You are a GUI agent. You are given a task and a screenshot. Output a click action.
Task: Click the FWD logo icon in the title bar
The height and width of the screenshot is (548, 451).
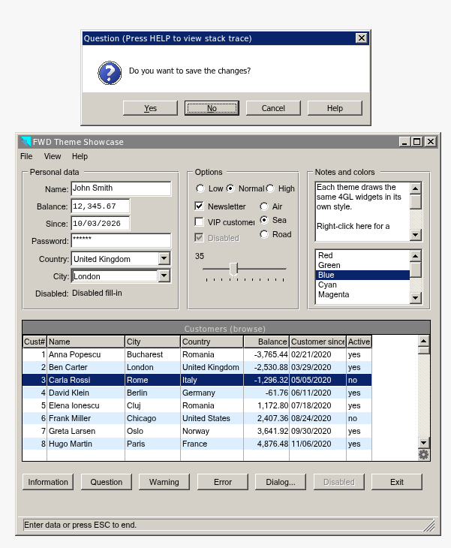[26, 142]
